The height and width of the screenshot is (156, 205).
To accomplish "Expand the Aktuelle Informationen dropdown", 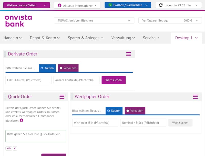I will point(77,5).
